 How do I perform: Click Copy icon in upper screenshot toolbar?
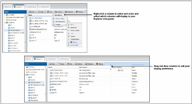pyautogui.click(x=39, y=12)
